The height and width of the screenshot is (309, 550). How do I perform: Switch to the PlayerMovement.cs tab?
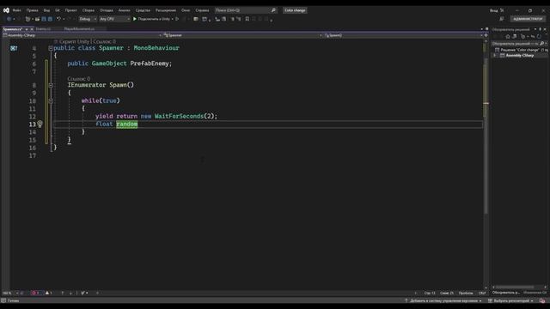pos(79,29)
